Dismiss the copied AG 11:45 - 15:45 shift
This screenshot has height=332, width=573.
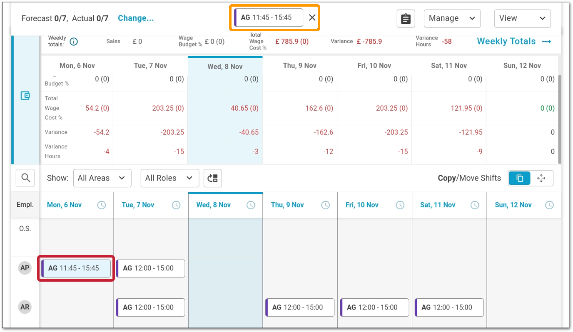[312, 17]
